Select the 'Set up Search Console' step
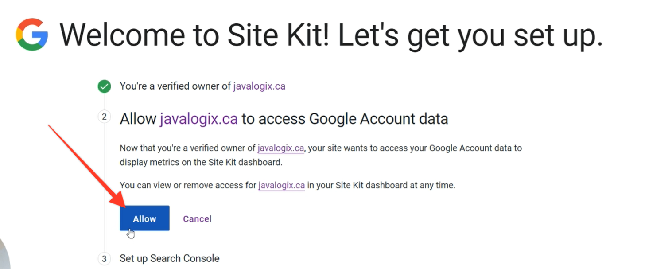645x269 pixels. click(169, 258)
